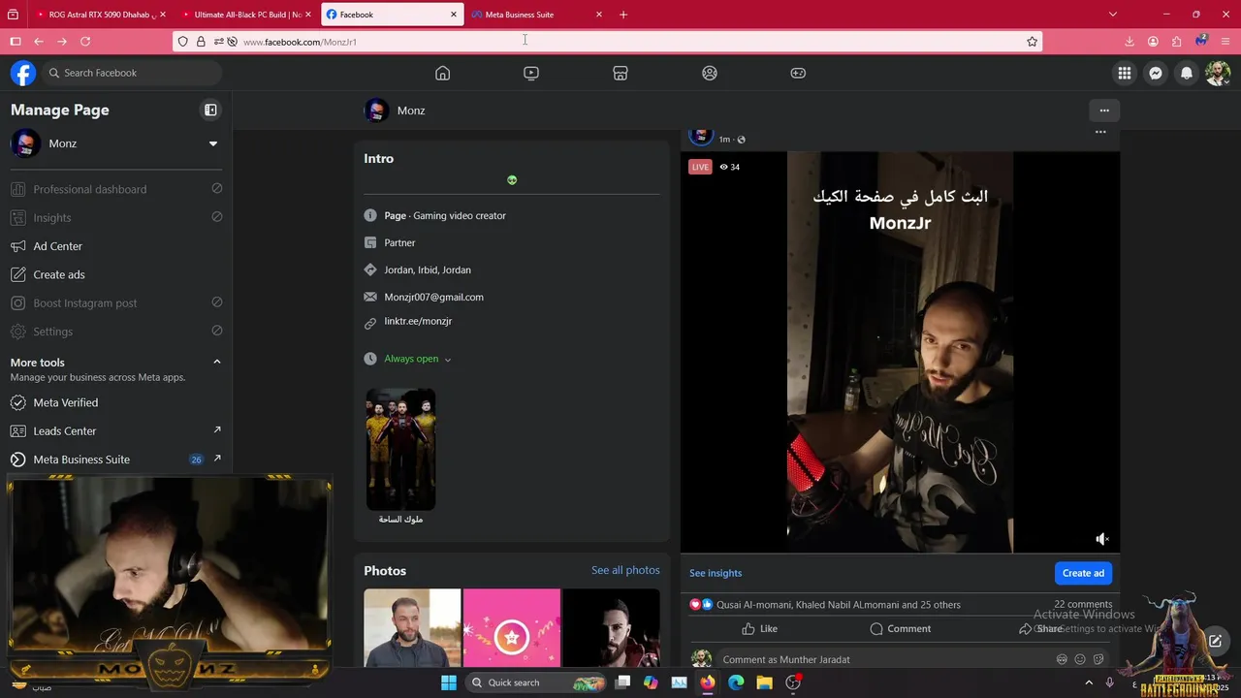
Task: Open the Malwarebytes extension icon
Action: tap(1201, 41)
